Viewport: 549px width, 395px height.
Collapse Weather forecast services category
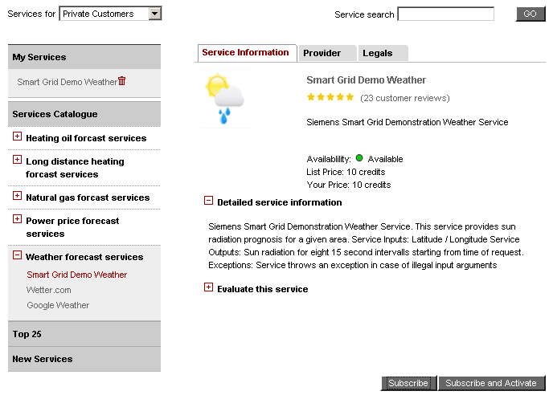pos(17,255)
